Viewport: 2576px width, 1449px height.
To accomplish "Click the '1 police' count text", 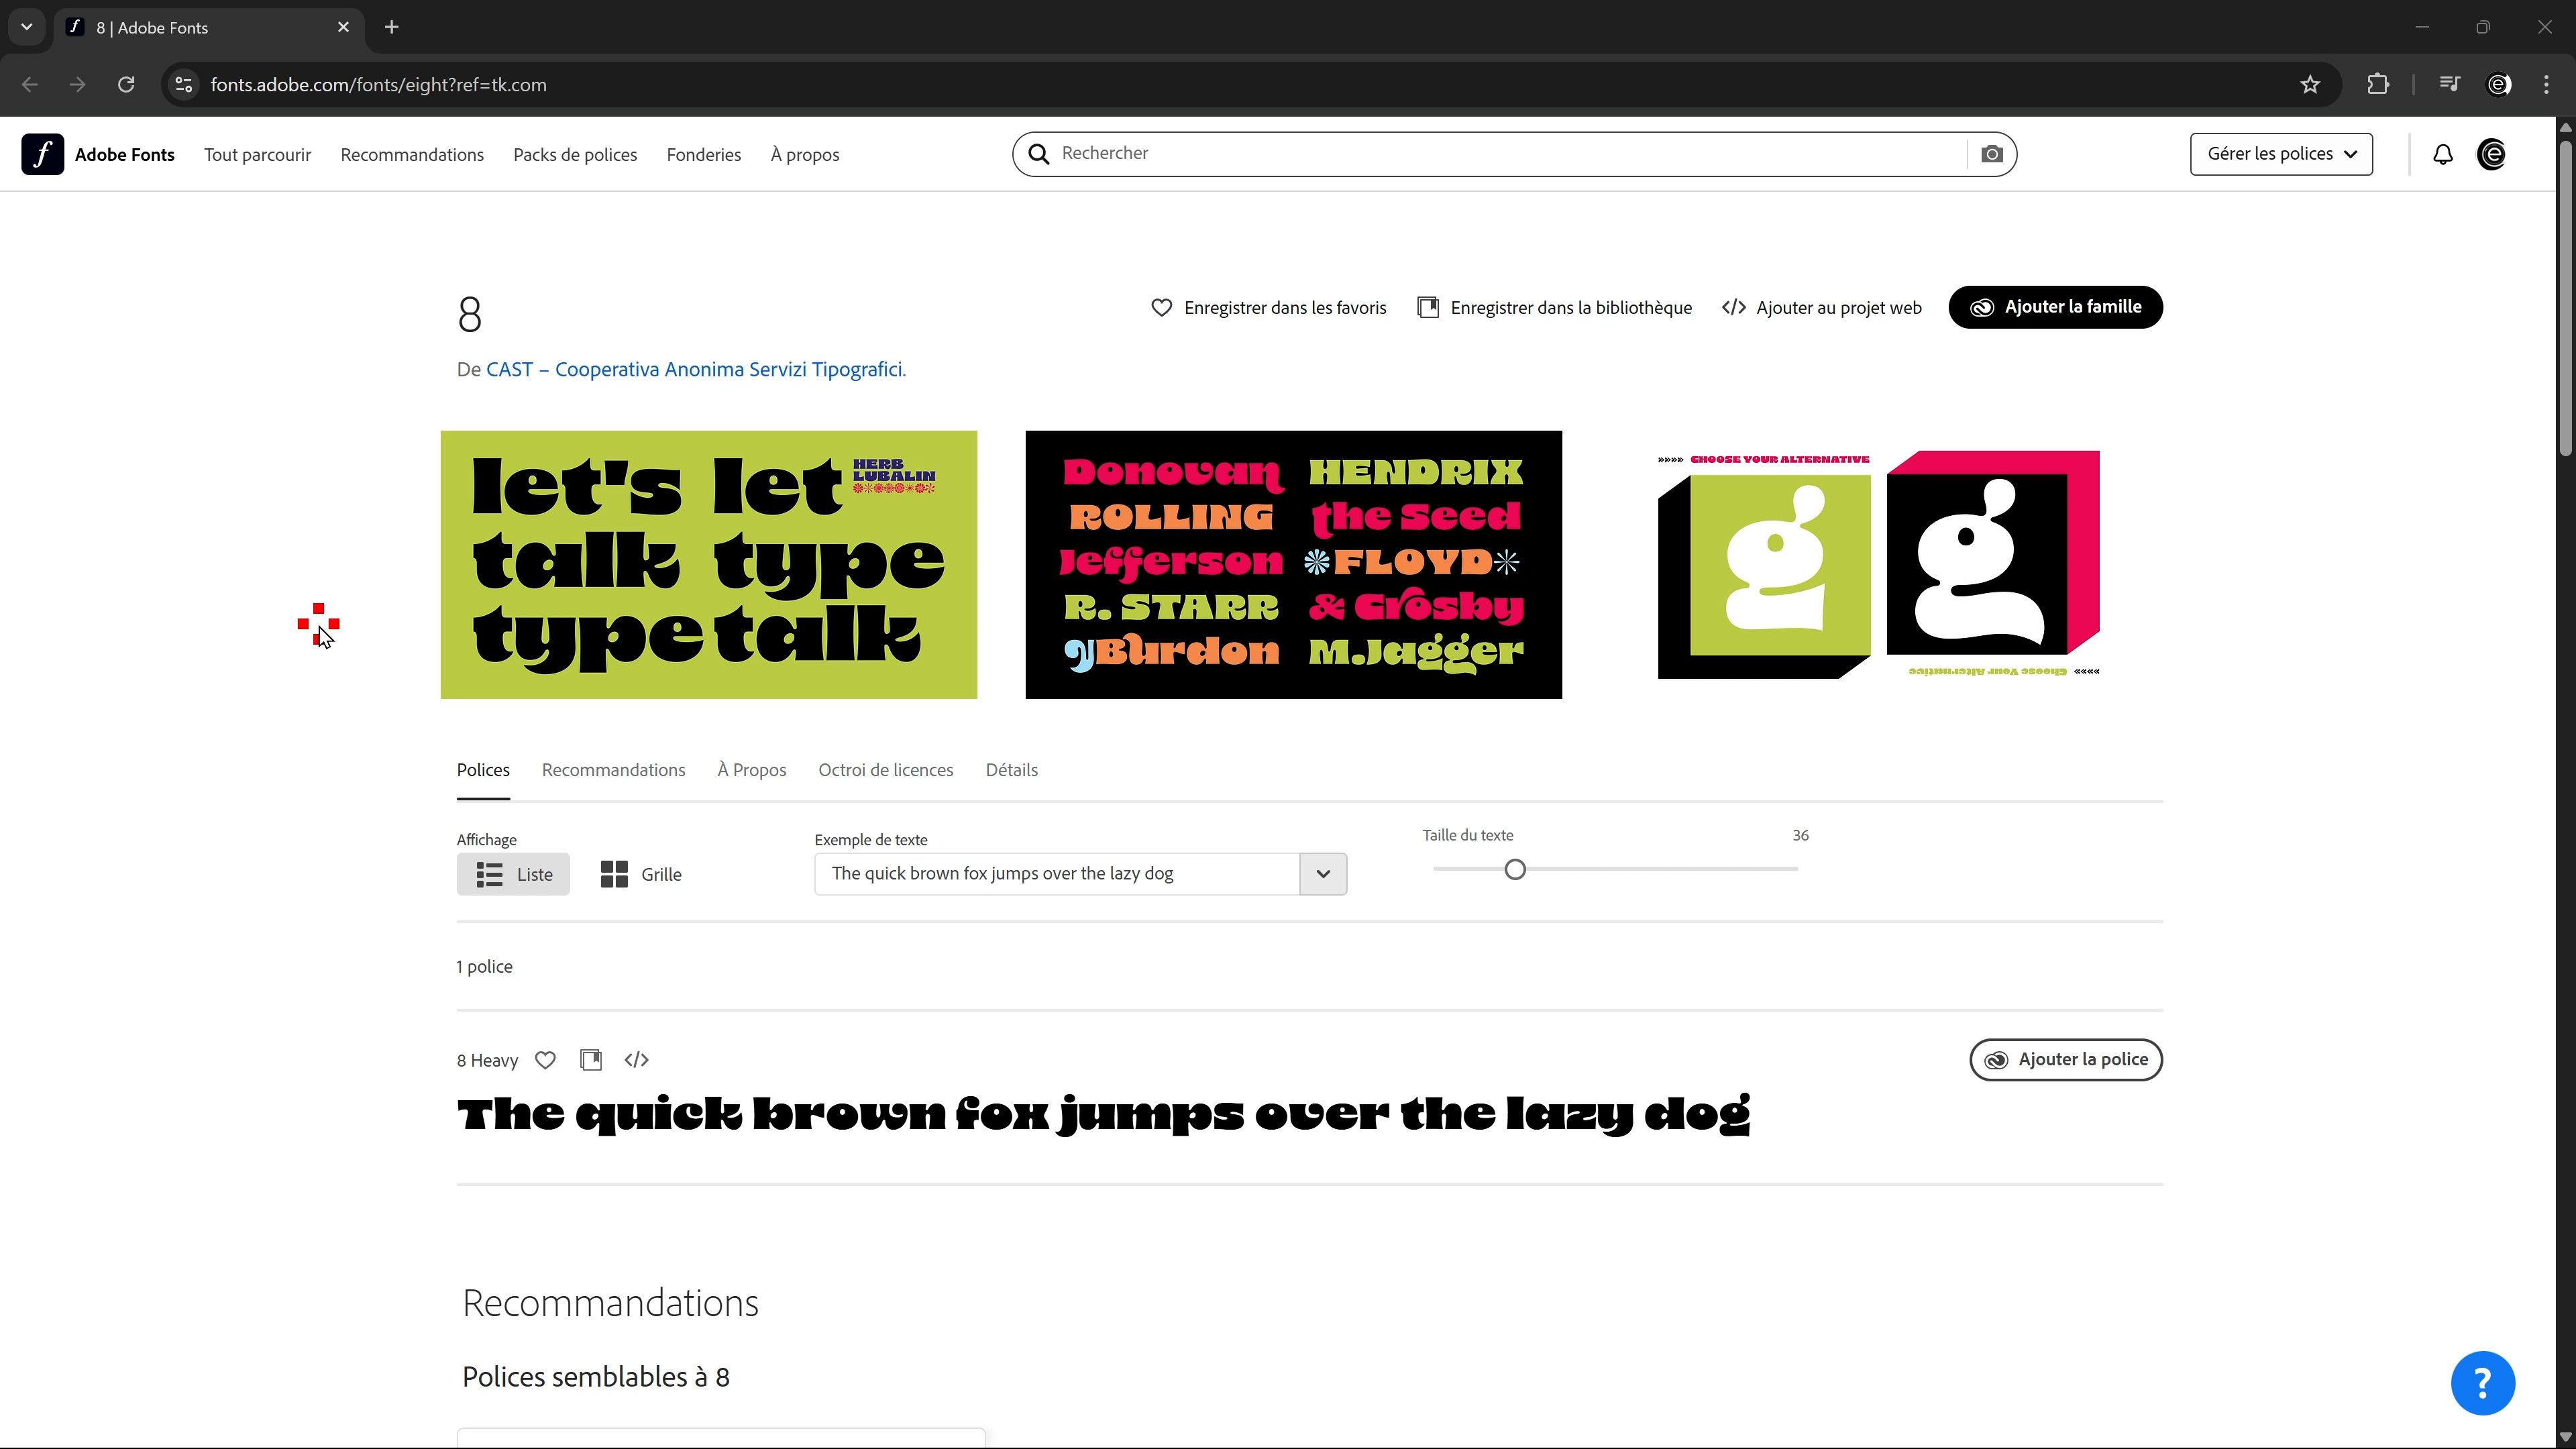I will click(484, 967).
